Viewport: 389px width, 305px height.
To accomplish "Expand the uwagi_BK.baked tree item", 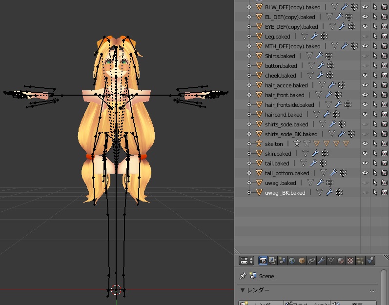I will [x=249, y=192].
